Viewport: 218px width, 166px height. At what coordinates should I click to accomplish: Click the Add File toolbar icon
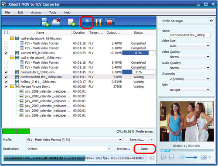[45, 22]
